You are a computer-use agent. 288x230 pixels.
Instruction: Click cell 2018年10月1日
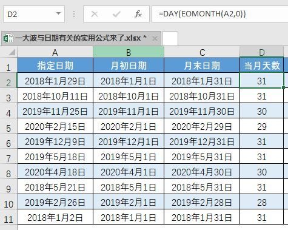tap(129, 96)
